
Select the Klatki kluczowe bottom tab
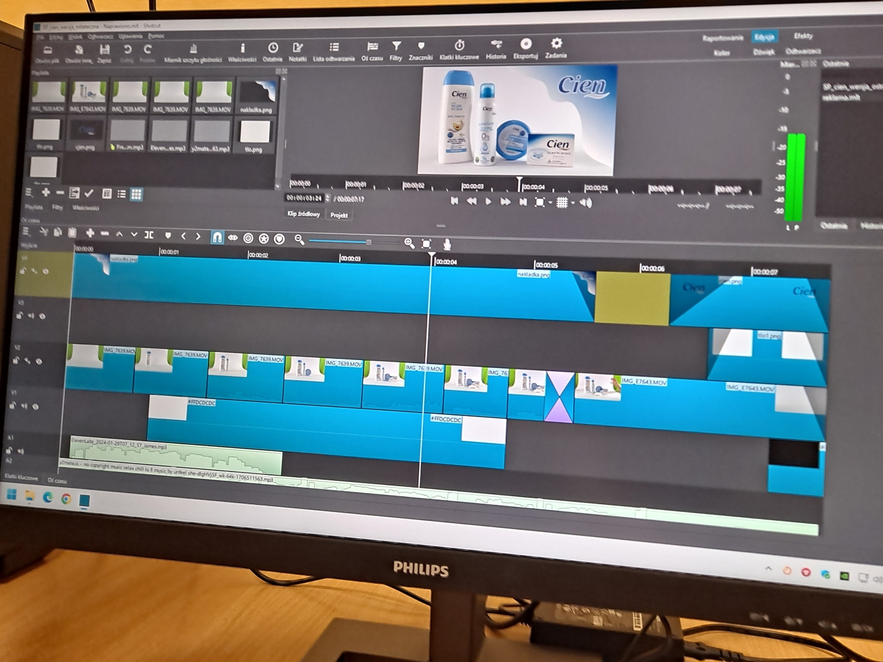(x=21, y=477)
